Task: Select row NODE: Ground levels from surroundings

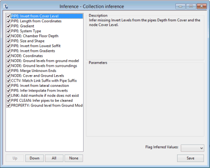Action: point(44,66)
